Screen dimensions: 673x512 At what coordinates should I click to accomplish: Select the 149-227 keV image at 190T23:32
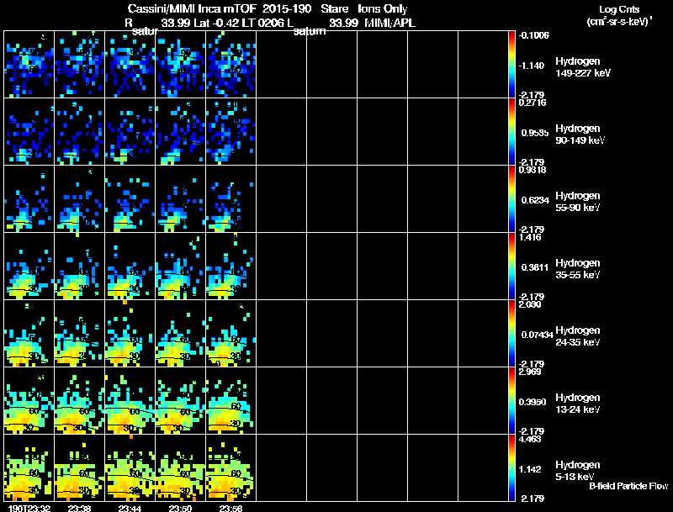tap(29, 65)
